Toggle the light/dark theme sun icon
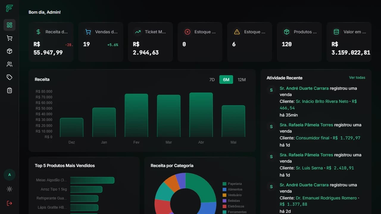The width and height of the screenshot is (381, 214). click(10, 189)
